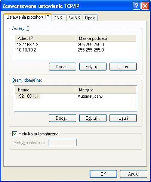This screenshot has width=151, height=182.
Task: Click the Maska podsieci column header
Action: [105, 38]
